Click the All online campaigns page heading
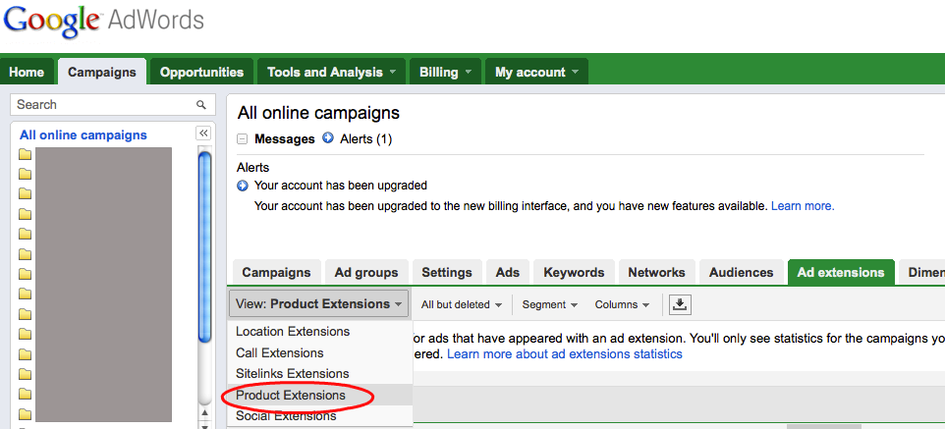The height and width of the screenshot is (429, 945). [x=318, y=113]
